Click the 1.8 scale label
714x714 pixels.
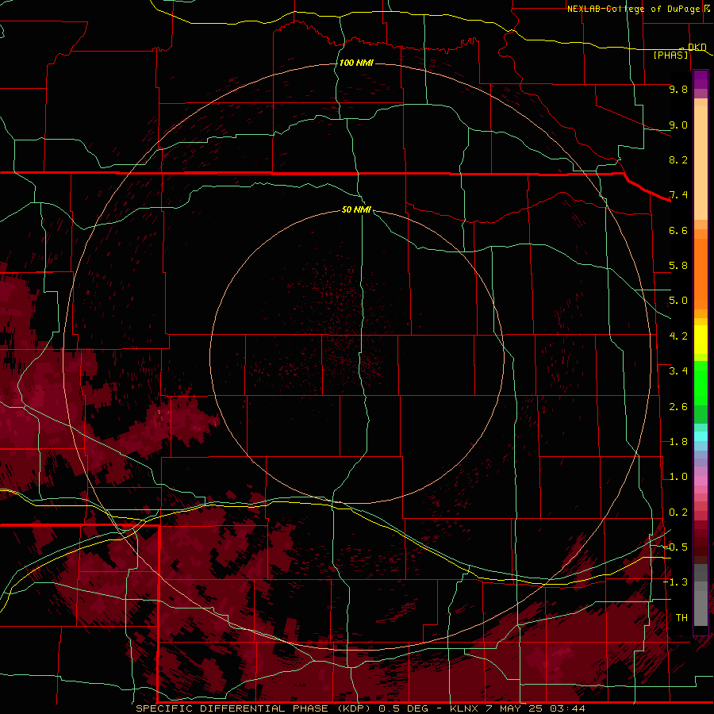click(678, 442)
